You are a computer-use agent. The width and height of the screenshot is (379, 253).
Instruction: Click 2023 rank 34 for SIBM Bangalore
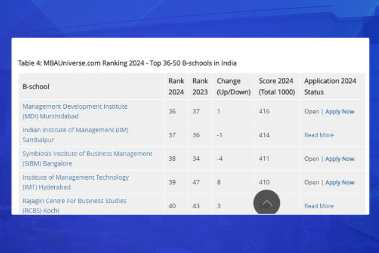(x=196, y=159)
